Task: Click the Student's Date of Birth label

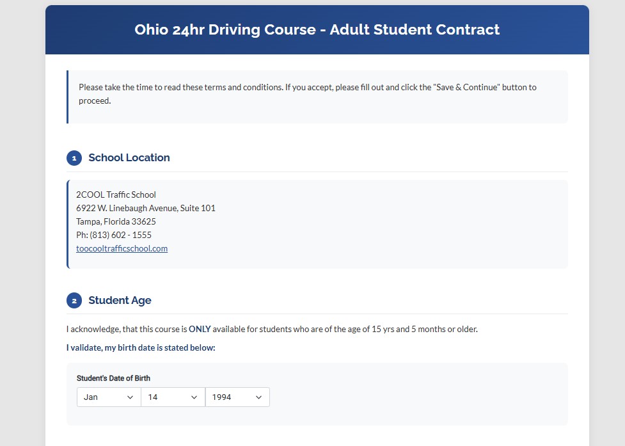Action: click(x=113, y=378)
